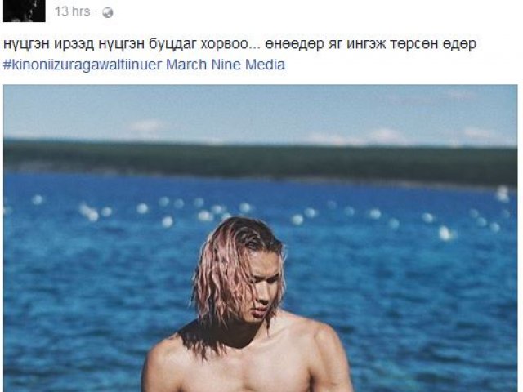Click the globe public audience icon
Screen dimensions: 523x392
tap(107, 13)
